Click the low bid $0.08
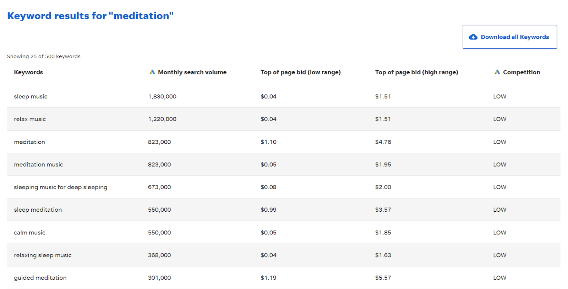This screenshot has height=289, width=568. 268,187
